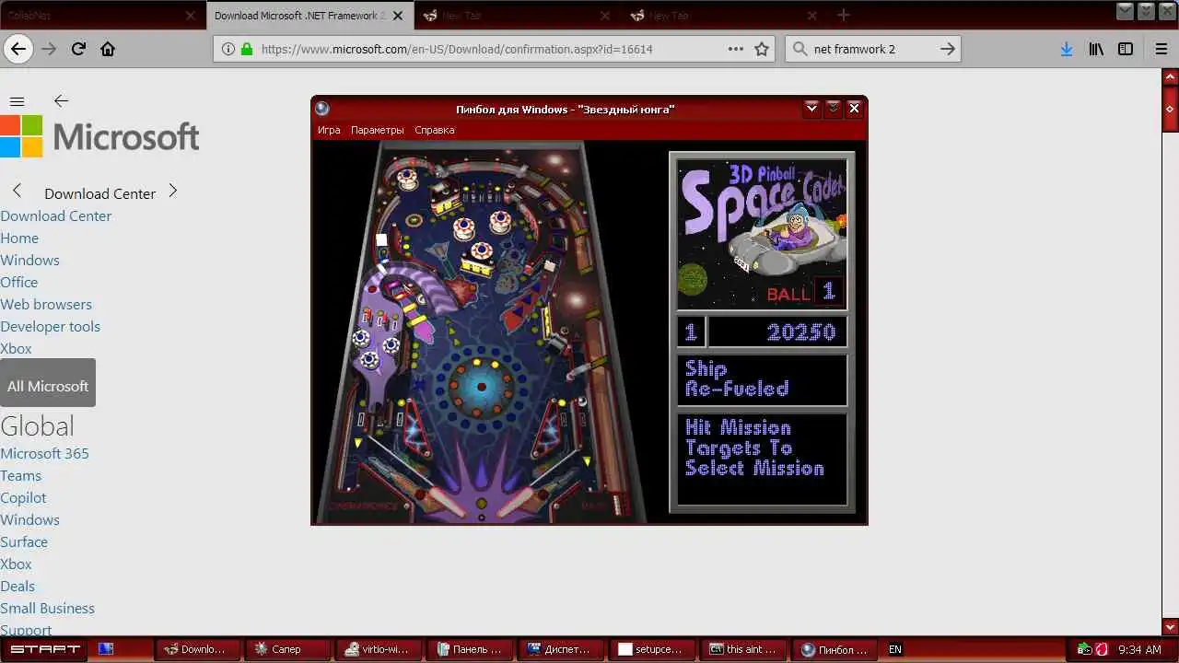
Task: Open the Справка menu in Pinball
Action: pos(434,130)
